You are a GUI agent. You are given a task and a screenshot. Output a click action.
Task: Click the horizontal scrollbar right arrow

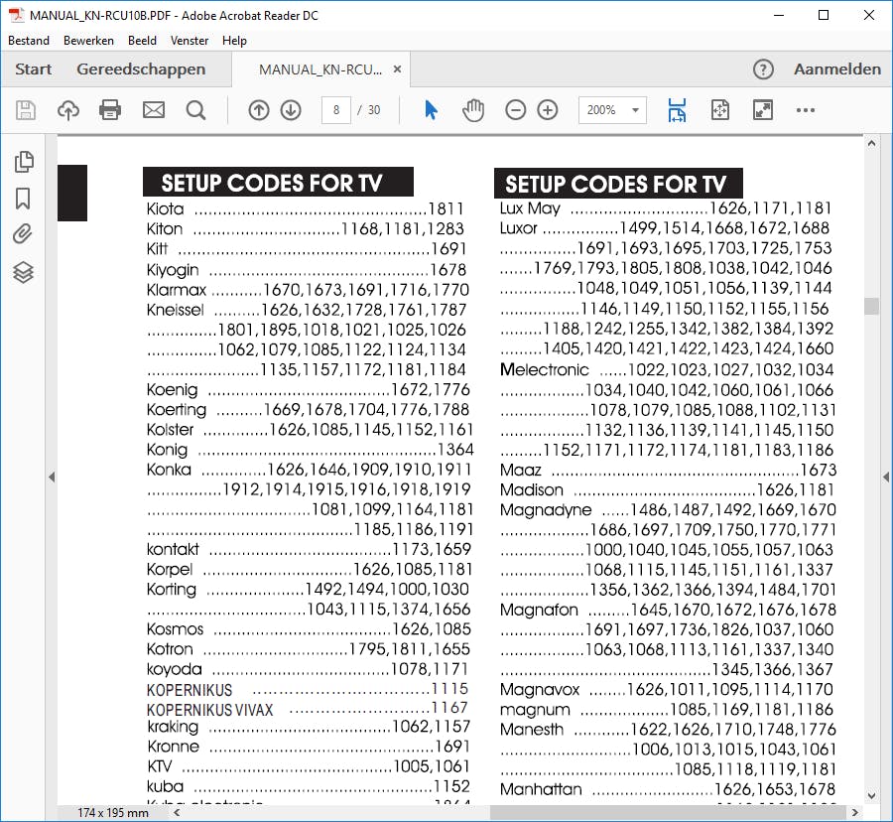click(x=855, y=813)
